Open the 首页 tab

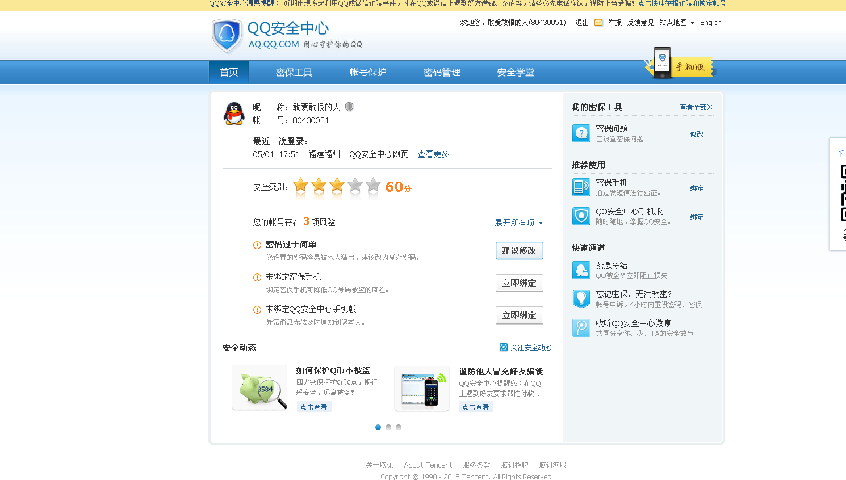click(x=229, y=72)
